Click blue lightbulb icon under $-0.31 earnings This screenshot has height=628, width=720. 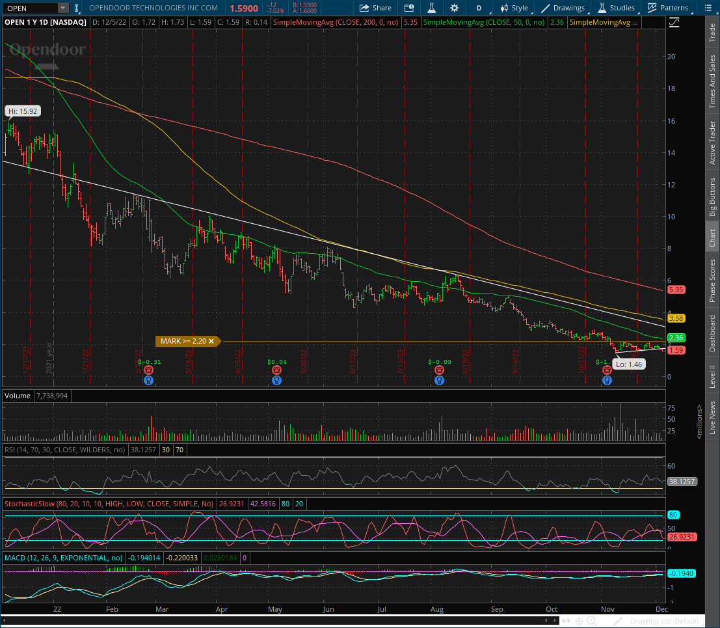tap(148, 381)
